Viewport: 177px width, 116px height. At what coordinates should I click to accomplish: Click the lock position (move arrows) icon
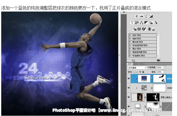[x=140, y=72]
